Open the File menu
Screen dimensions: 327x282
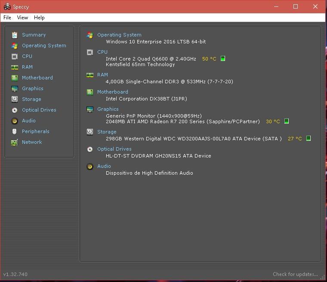(x=7, y=18)
